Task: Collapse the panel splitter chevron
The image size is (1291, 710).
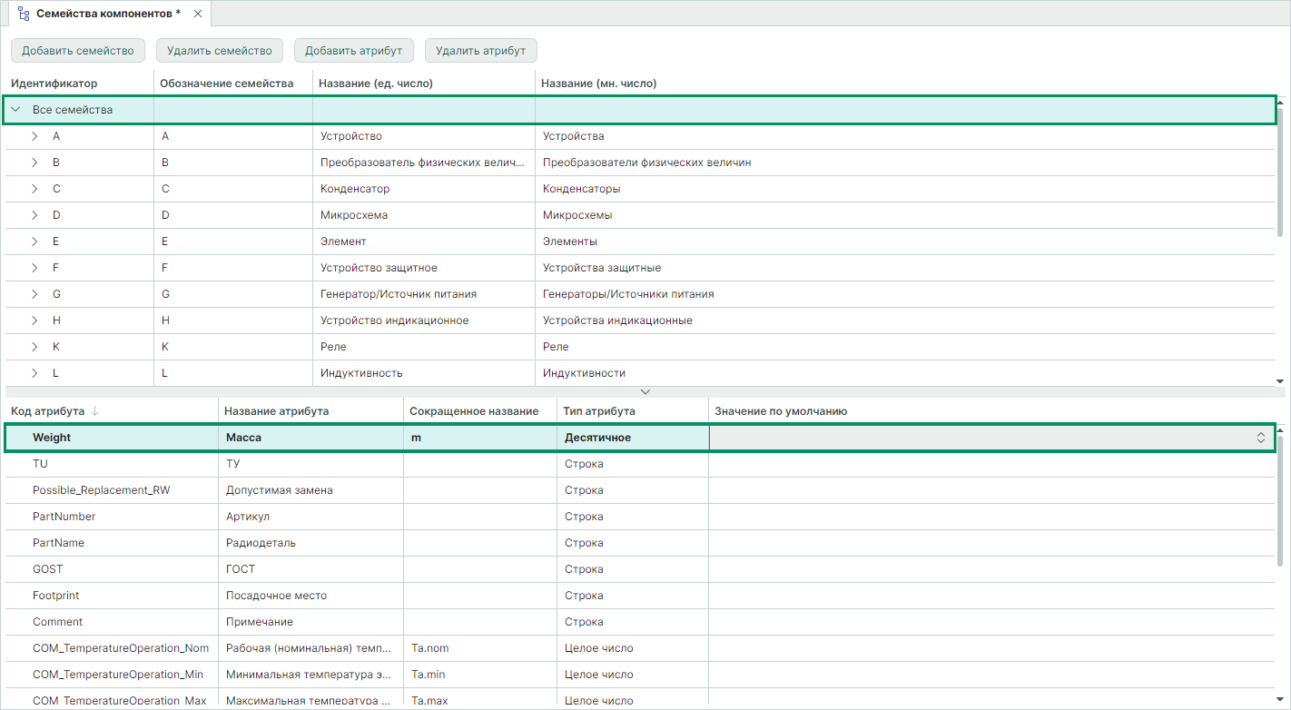Action: pyautogui.click(x=645, y=392)
